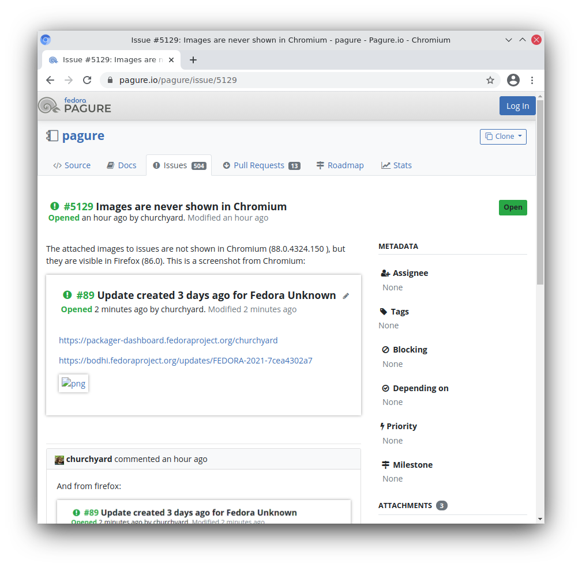
Task: Click the Assignee person icon
Action: [385, 273]
